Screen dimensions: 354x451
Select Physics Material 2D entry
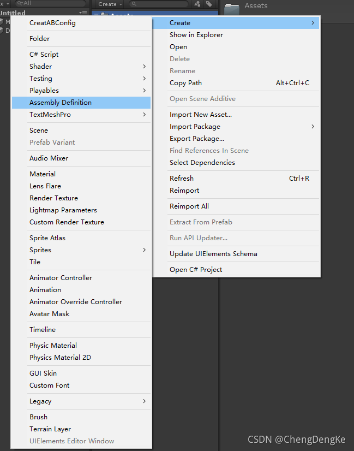click(81, 358)
